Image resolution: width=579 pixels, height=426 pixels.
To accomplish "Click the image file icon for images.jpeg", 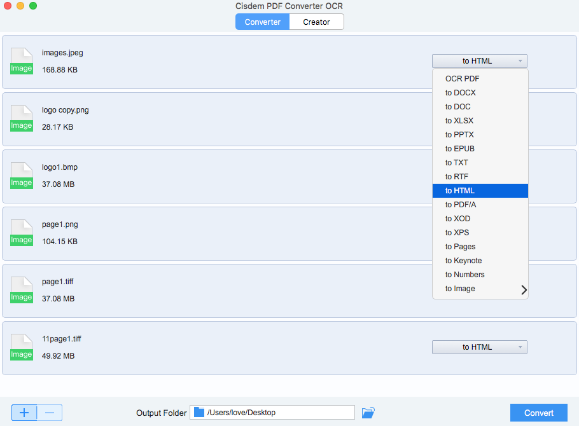I will pos(22,61).
